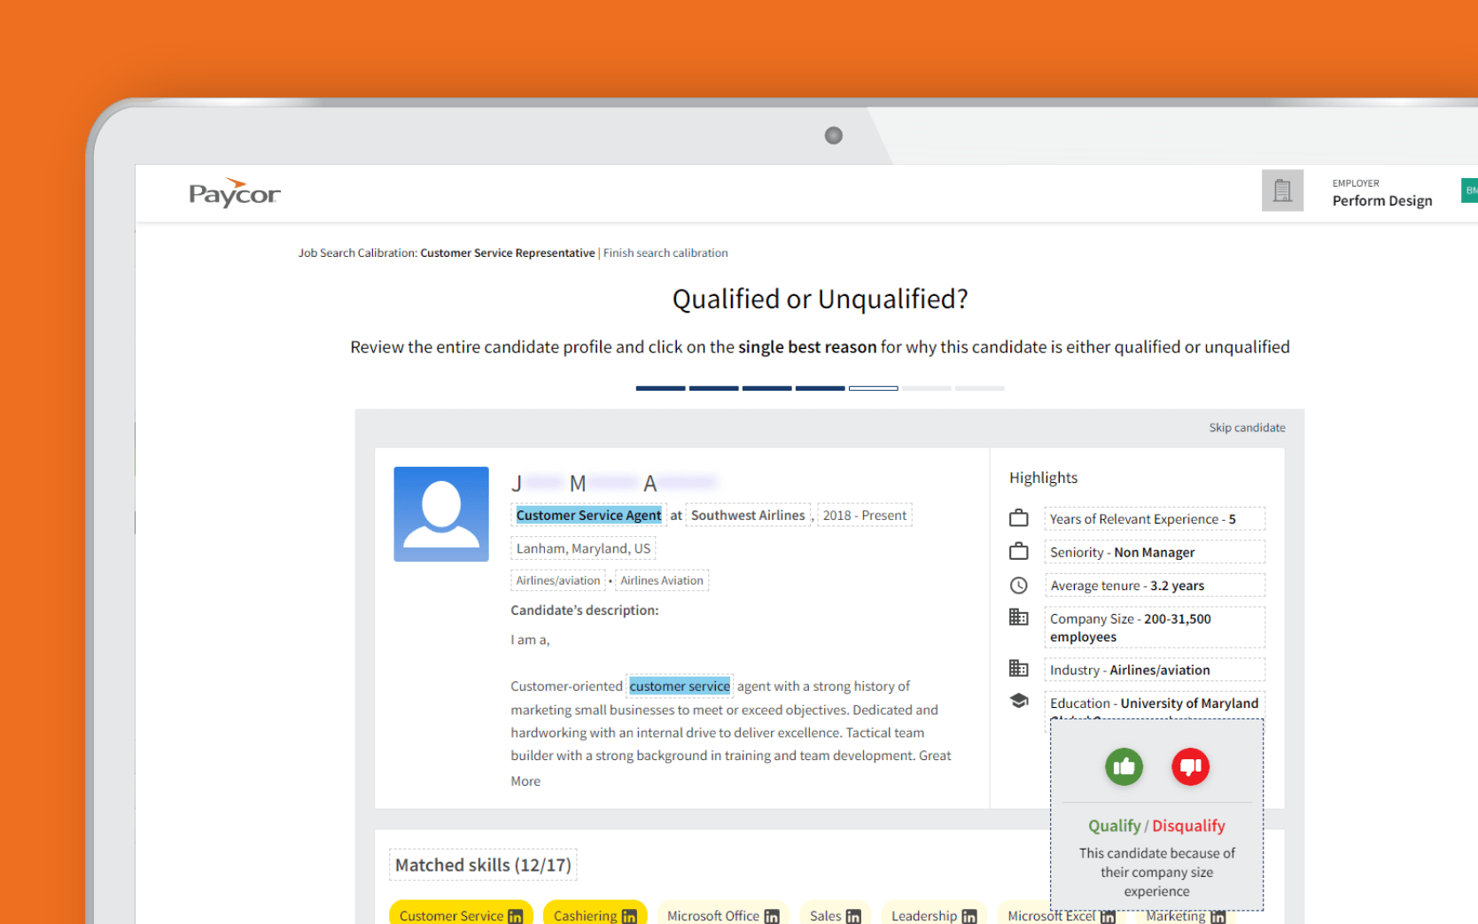The height and width of the screenshot is (924, 1478).
Task: Click graduation cap icon beside Education
Action: [x=1019, y=701]
